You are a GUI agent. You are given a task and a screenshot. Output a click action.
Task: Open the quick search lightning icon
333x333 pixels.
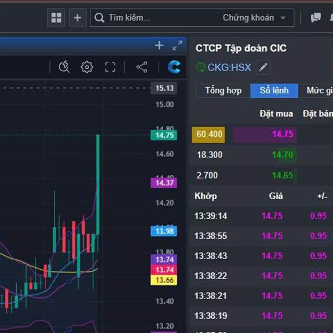tap(64, 67)
